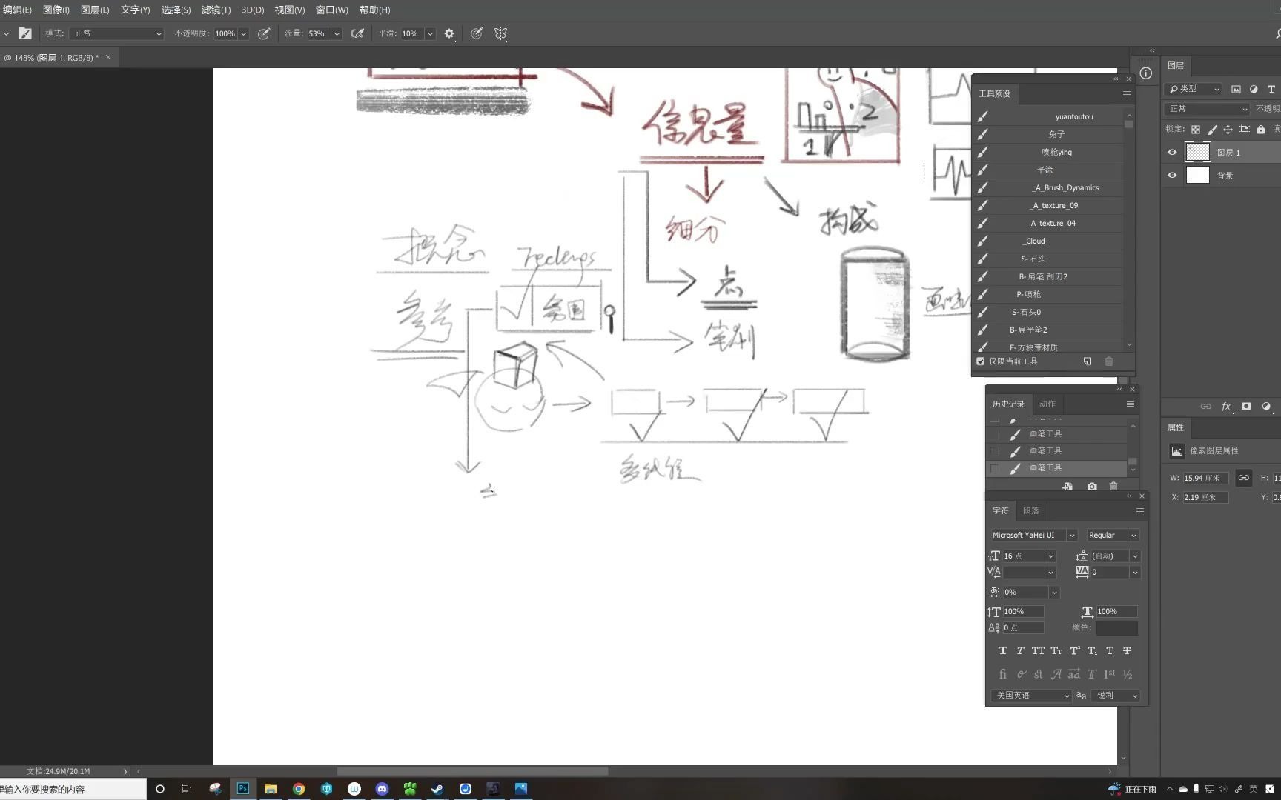The height and width of the screenshot is (800, 1281).
Task: Open 图像(I) menu
Action: (56, 10)
